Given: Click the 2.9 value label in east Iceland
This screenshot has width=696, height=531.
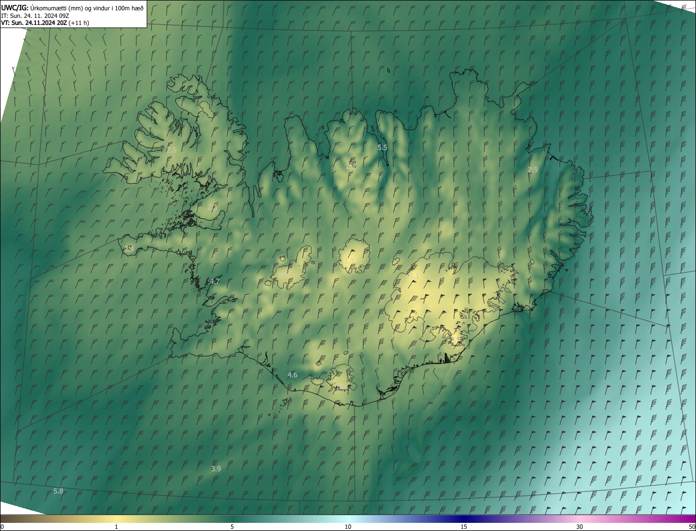Looking at the screenshot, I should tap(533, 169).
